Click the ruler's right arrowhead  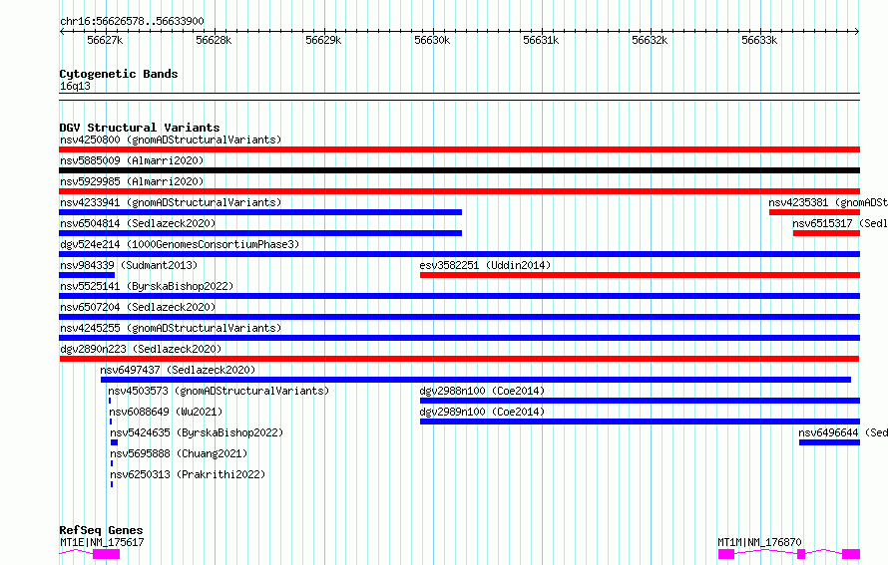coord(857,32)
